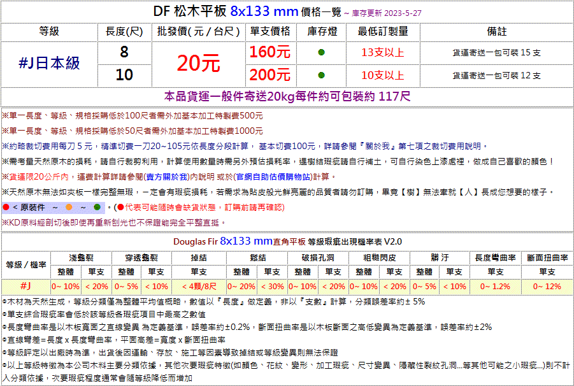Click the footnote '直線彎差=長度 x 長度彎曲率'

[113, 340]
